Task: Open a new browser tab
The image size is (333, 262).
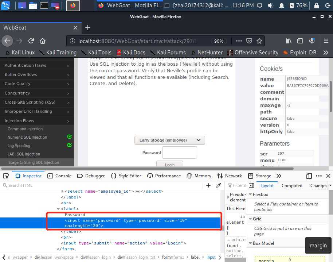Action: (x=88, y=27)
